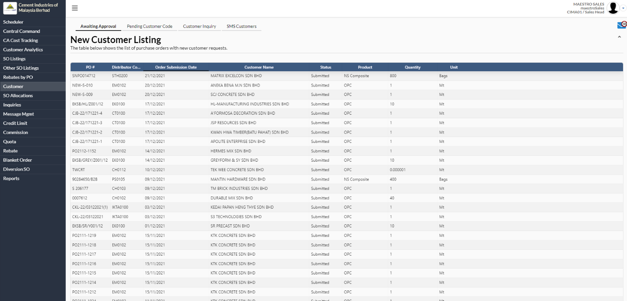
Task: Sort by Order Submission Date header
Action: pos(176,67)
